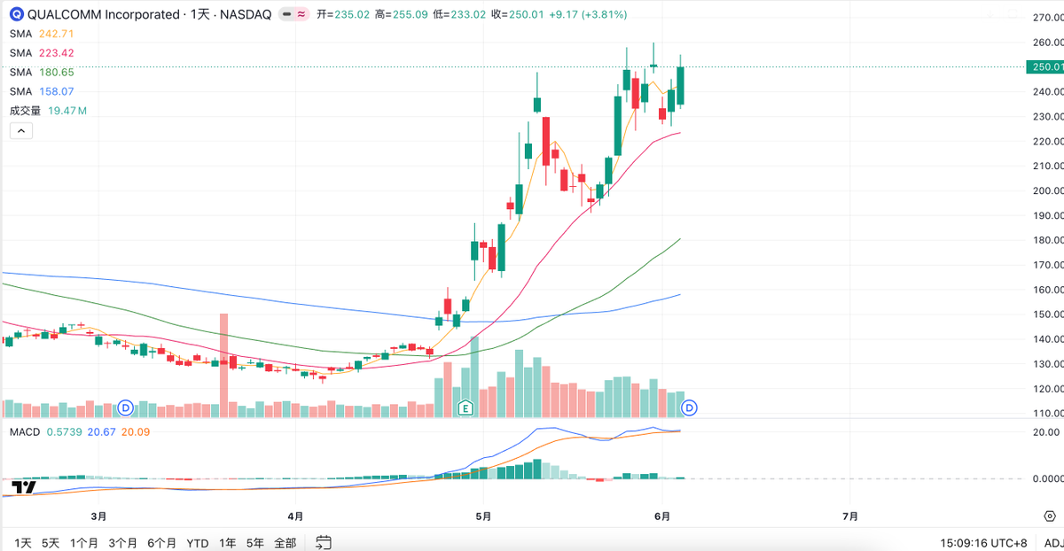Click the market status dash indicator
This screenshot has width=1064, height=551.
(x=286, y=15)
